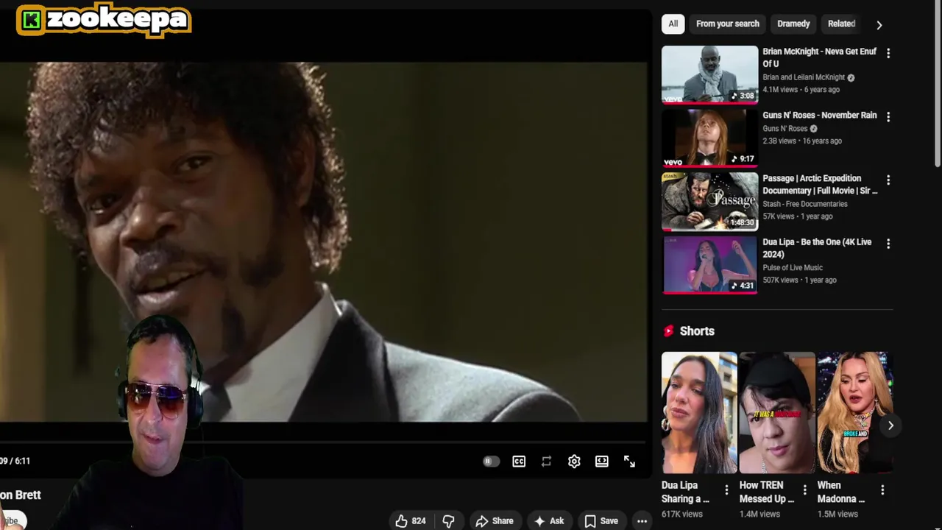Dislike the video

pos(448,520)
